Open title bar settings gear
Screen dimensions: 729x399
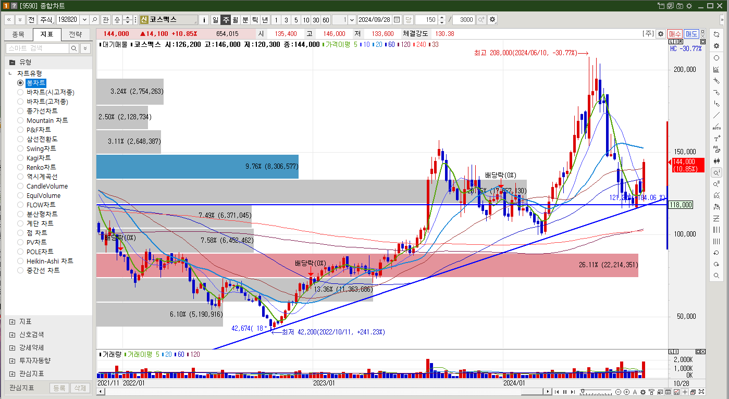689,6
